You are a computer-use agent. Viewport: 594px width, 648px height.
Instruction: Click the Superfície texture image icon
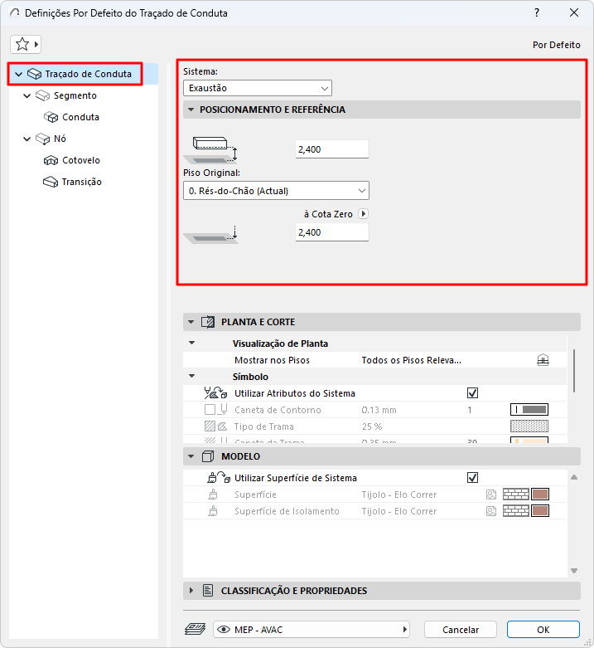491,495
